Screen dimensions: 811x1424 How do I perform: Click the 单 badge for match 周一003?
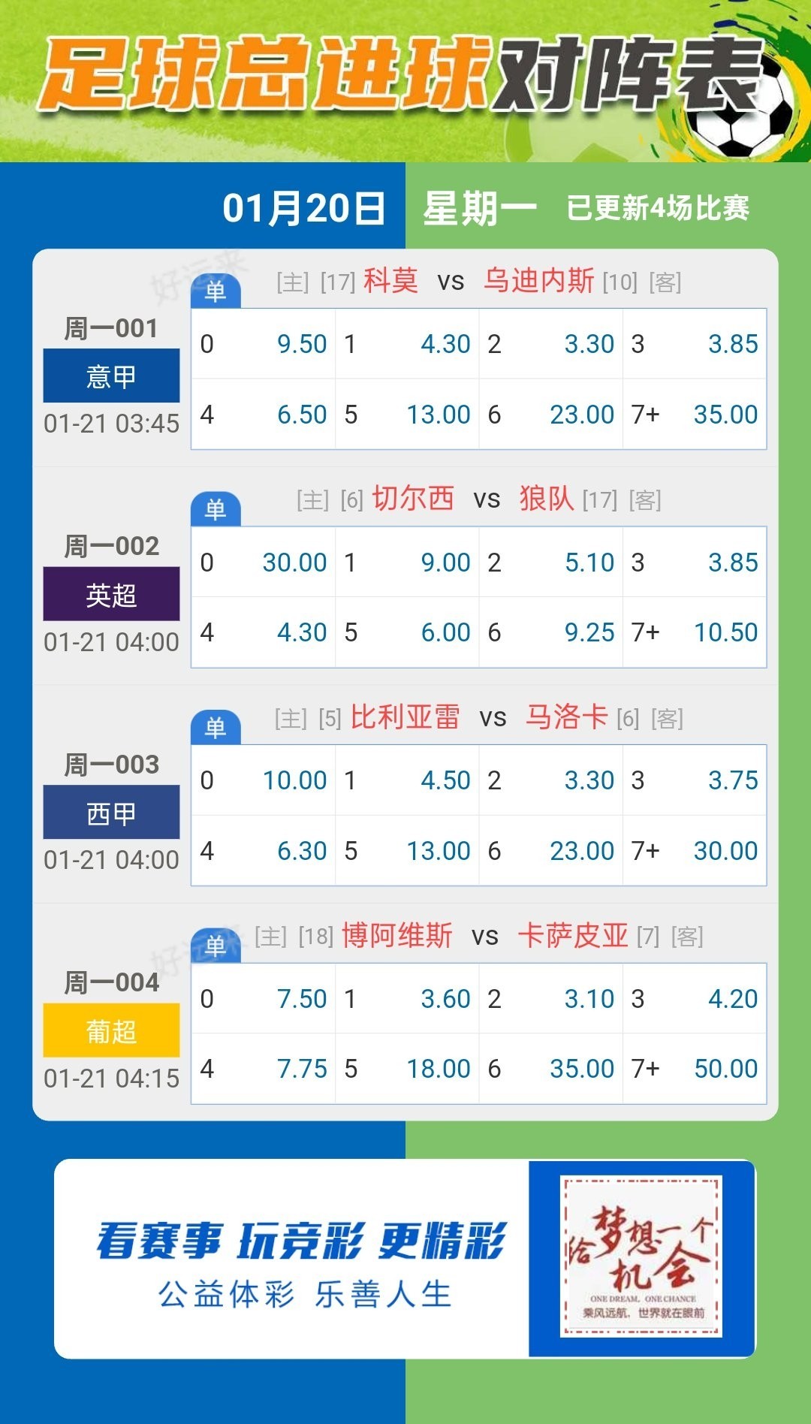pos(216,727)
